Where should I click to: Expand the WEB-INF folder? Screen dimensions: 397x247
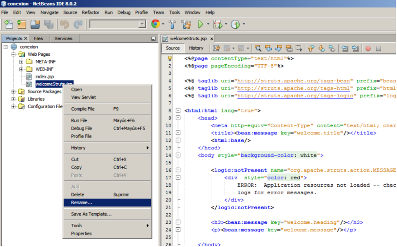pos(21,69)
